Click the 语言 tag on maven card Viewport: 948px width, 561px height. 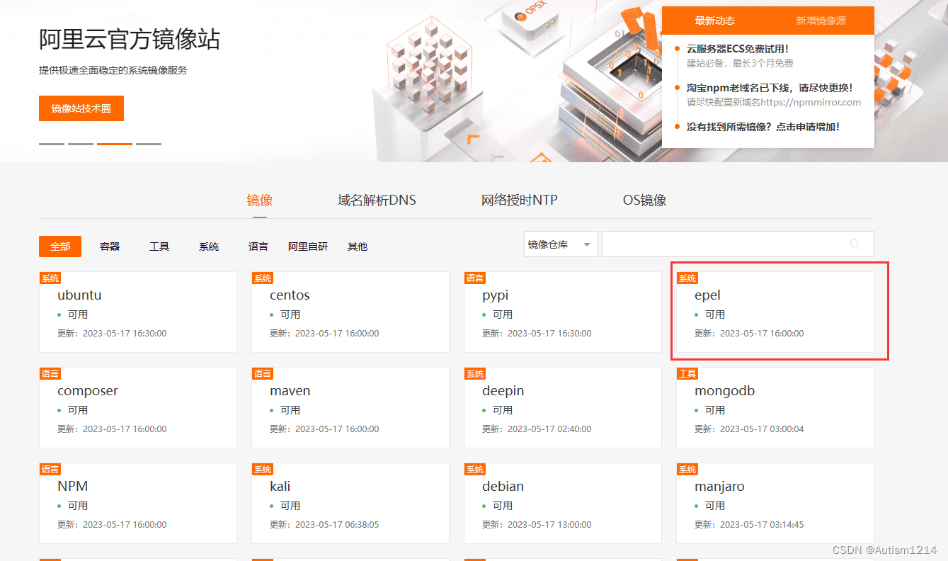[x=263, y=373]
